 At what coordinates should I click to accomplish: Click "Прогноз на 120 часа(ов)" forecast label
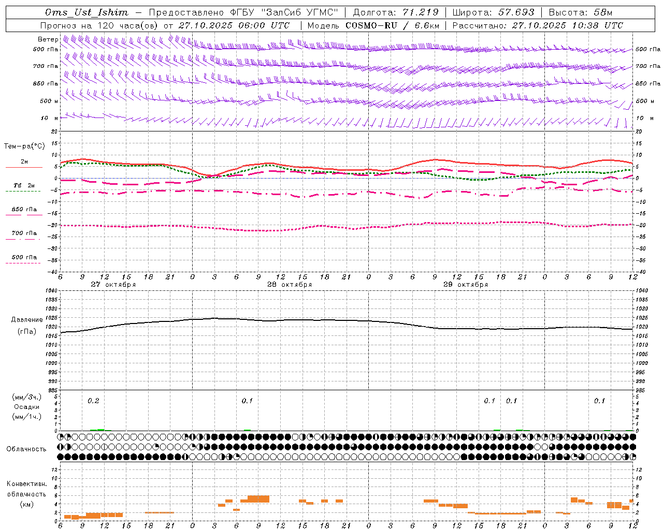[x=99, y=25]
